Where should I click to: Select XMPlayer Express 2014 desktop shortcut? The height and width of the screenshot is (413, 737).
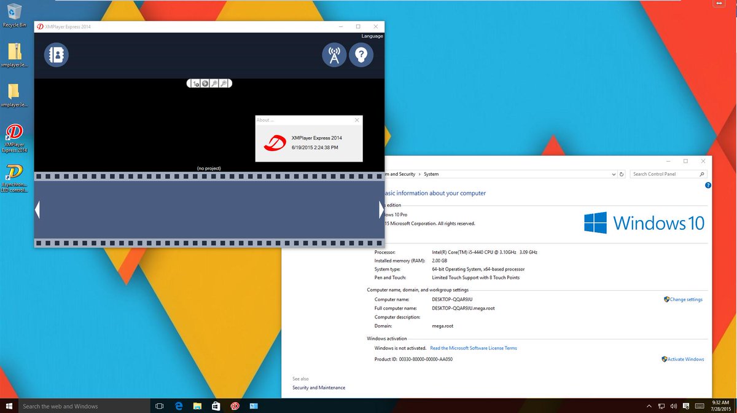point(15,138)
